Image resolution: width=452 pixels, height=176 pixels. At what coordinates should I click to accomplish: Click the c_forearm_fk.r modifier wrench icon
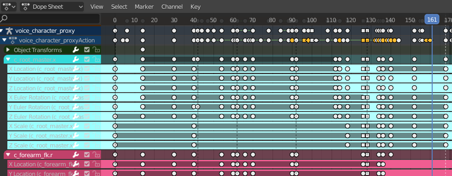click(x=76, y=155)
